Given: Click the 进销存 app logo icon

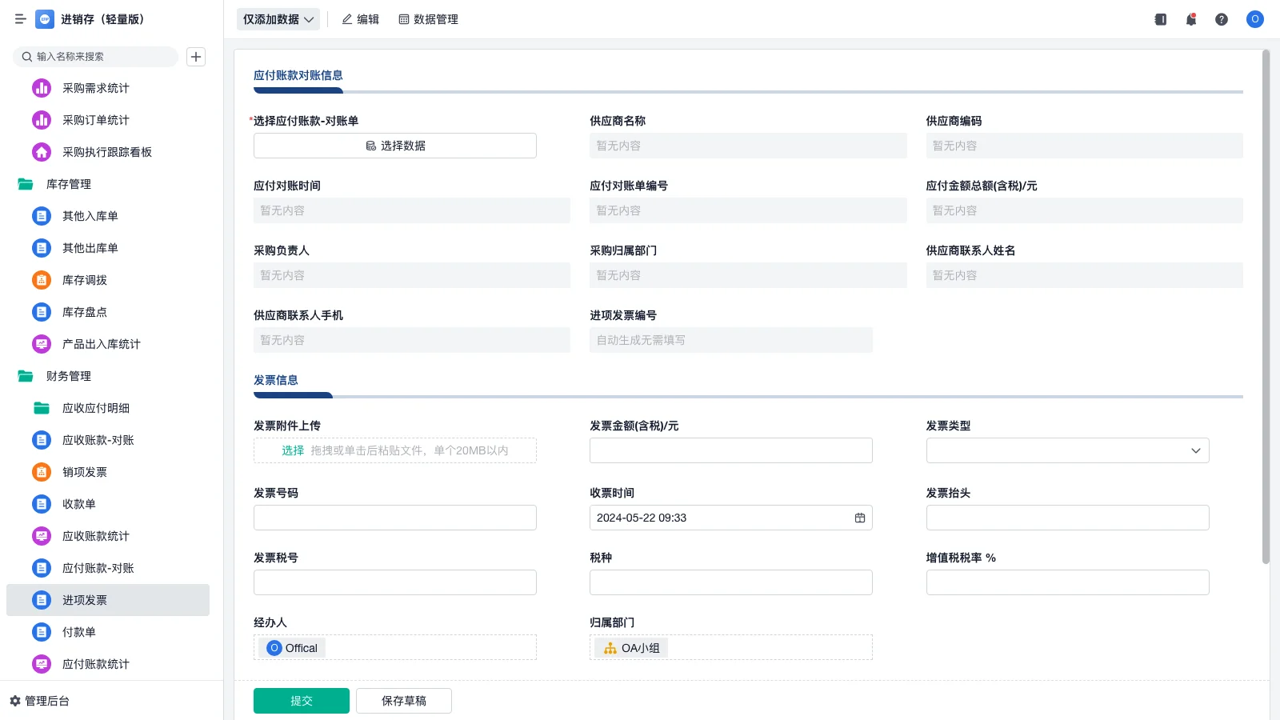Looking at the screenshot, I should click(x=45, y=19).
